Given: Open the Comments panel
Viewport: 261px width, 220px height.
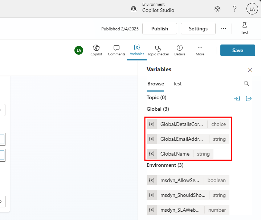Looking at the screenshot, I should coord(117,50).
